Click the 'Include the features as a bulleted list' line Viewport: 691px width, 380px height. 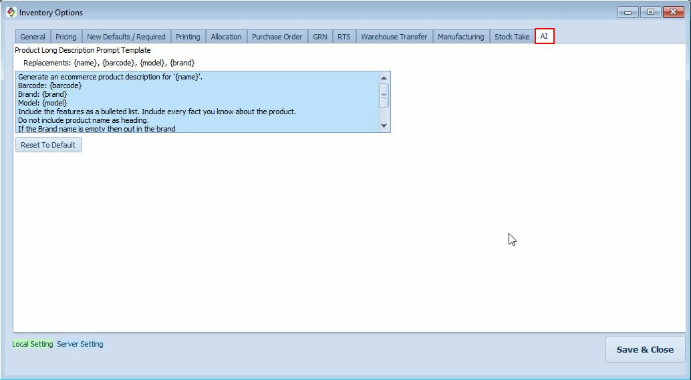click(157, 112)
